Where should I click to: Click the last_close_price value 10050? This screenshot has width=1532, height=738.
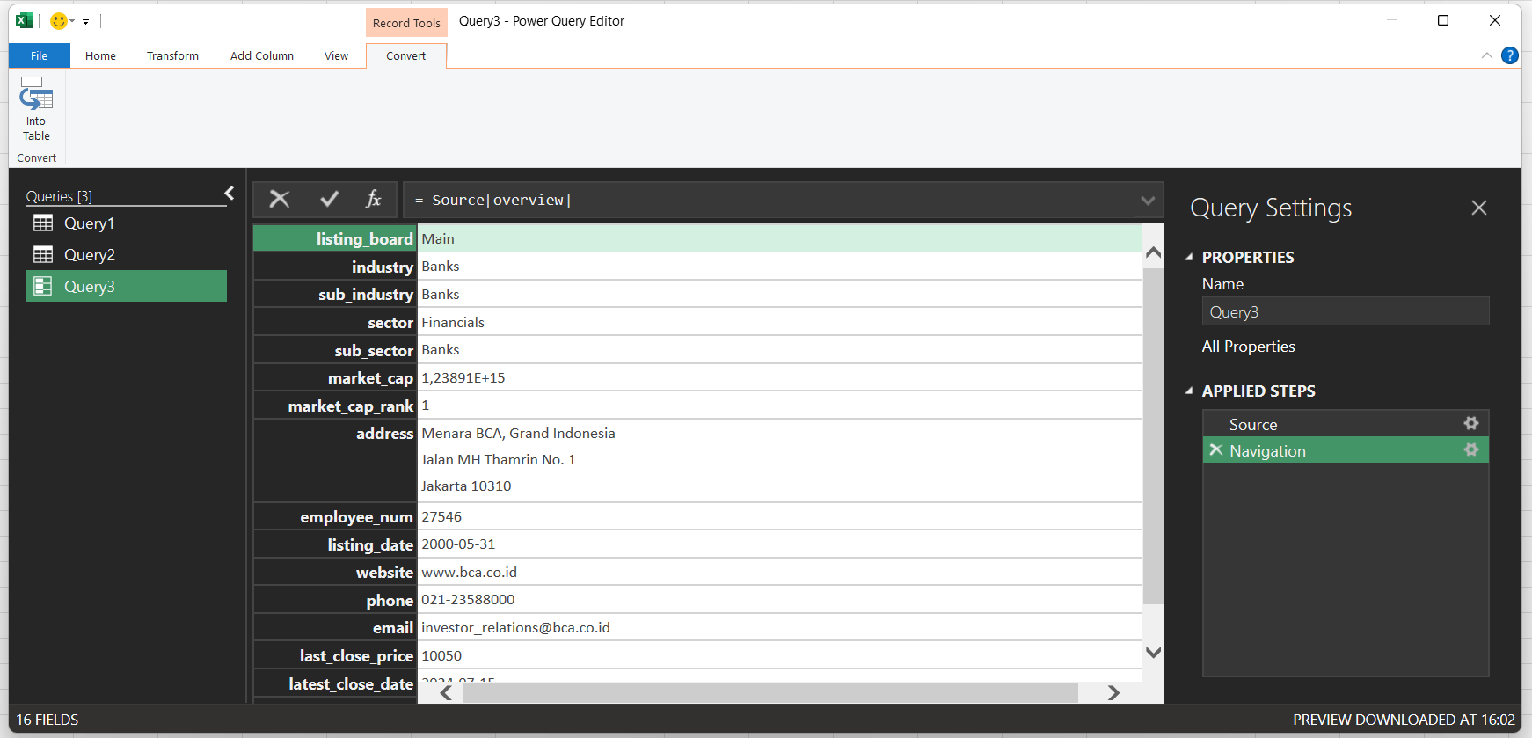point(441,655)
